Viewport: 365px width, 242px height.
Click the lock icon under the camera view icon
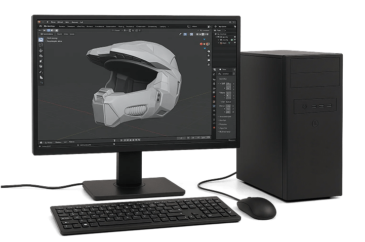(x=209, y=65)
